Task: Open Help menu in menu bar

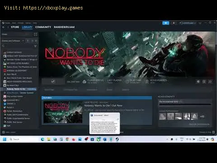Action: (35, 23)
